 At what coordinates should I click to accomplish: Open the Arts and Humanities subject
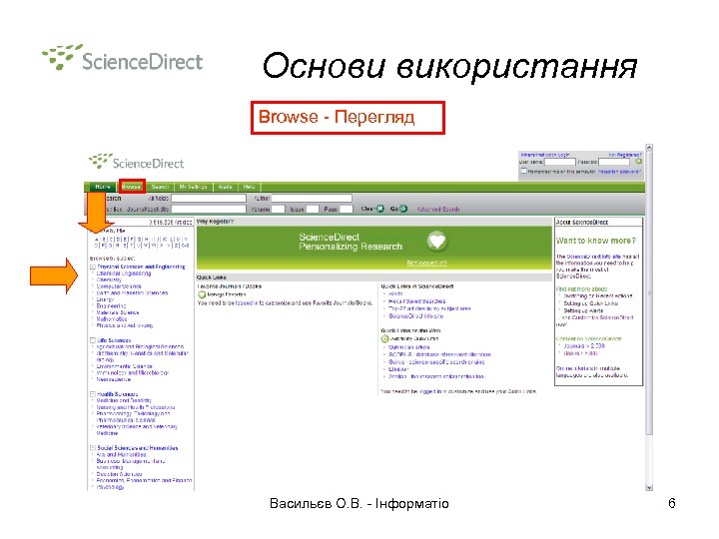click(x=121, y=455)
